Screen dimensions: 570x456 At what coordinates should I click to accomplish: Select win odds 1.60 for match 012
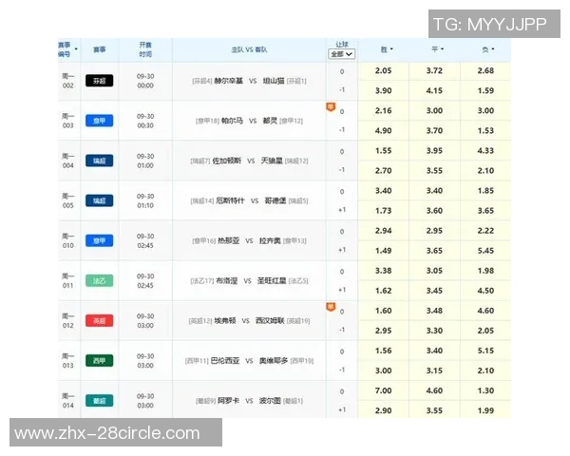point(384,311)
